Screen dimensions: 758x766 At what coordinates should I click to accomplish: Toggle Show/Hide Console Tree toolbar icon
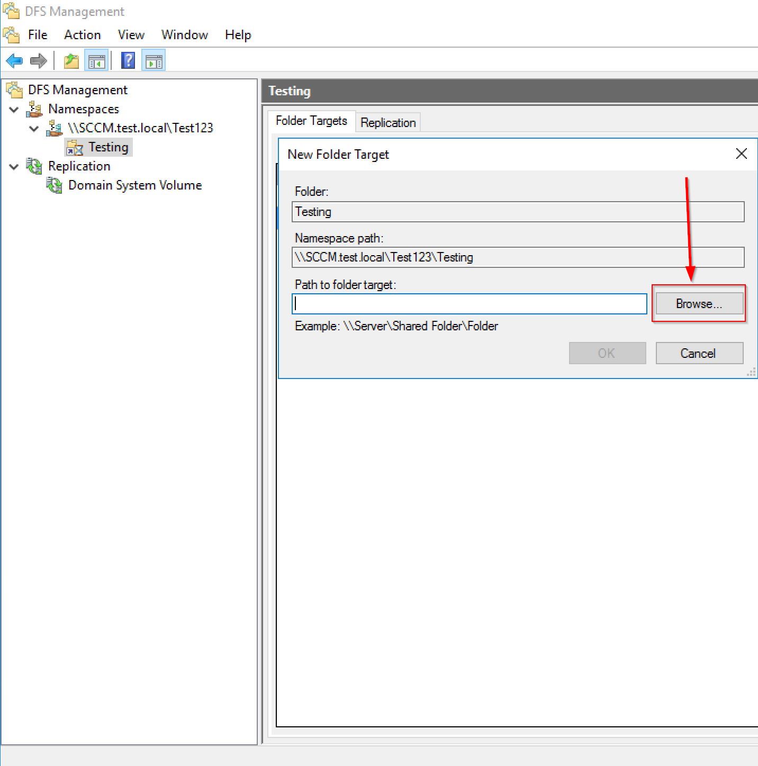pyautogui.click(x=96, y=61)
